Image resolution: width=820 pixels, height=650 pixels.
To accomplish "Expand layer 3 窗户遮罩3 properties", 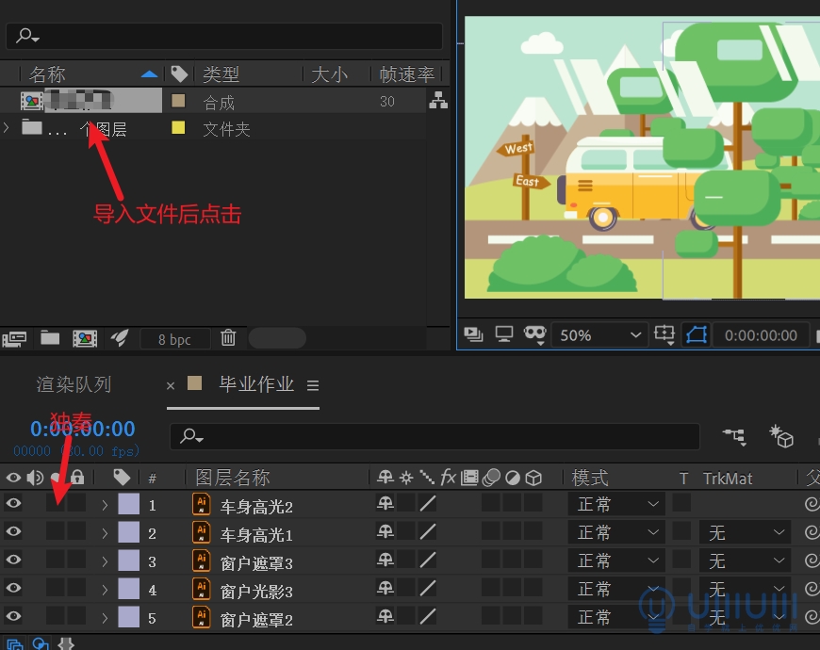I will click(105, 561).
